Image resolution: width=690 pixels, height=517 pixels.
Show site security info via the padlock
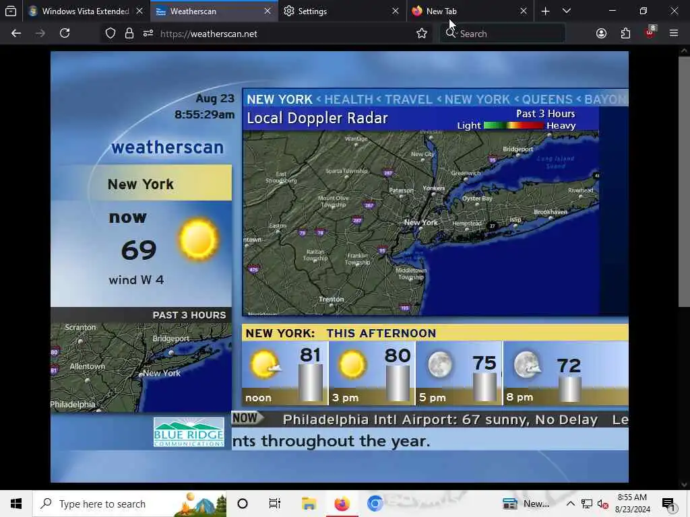click(x=129, y=34)
